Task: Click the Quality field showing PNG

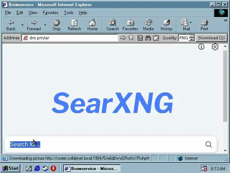Action: tap(184, 38)
